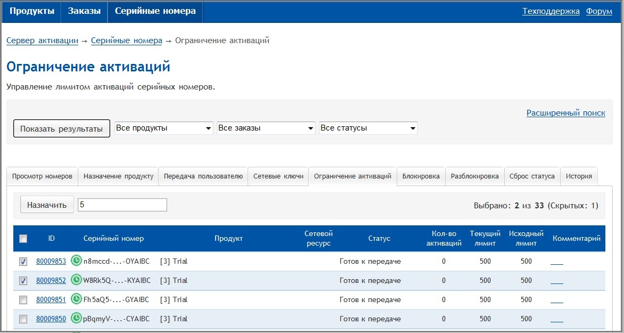Switch to the 'Блокировка' tab
Image resolution: width=624 pixels, height=333 pixels.
pyautogui.click(x=421, y=176)
